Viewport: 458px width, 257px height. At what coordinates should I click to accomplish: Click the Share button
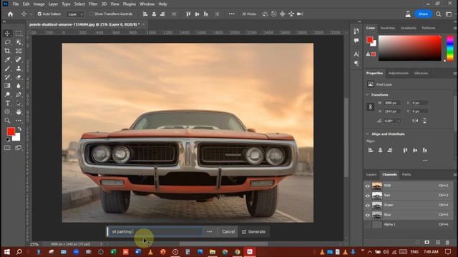pos(423,14)
